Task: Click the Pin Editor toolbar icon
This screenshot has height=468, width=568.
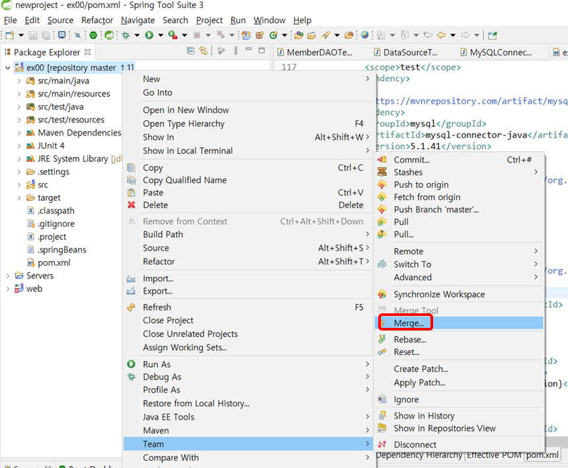Action: click(493, 35)
